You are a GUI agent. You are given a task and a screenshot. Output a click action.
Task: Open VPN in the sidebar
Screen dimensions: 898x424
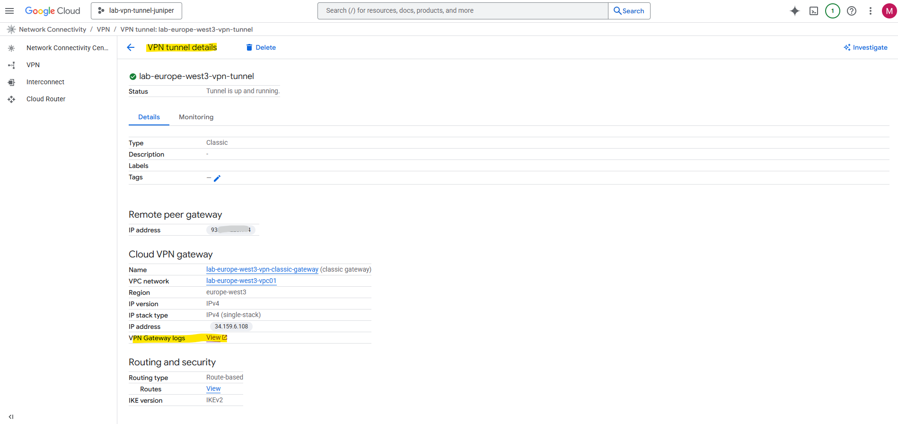click(33, 65)
